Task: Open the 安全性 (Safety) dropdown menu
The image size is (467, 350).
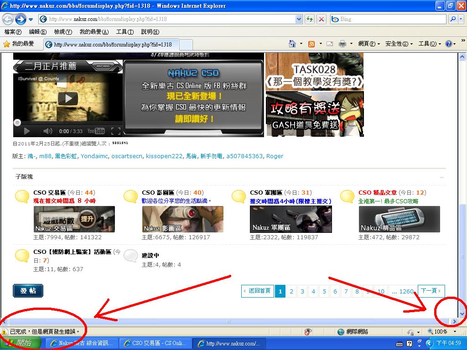Action: coord(399,44)
